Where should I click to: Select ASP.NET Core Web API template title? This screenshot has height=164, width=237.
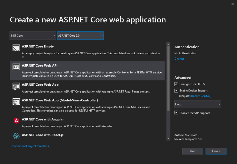[39, 65]
